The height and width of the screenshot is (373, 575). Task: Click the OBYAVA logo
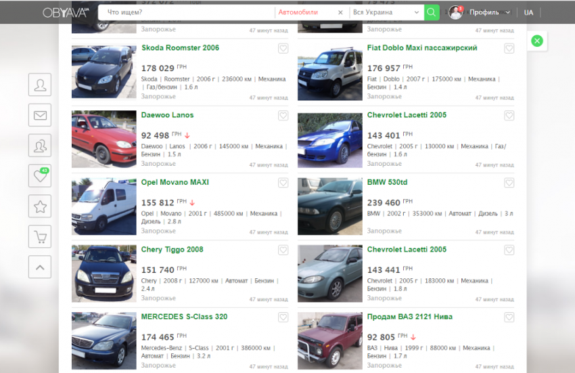pyautogui.click(x=66, y=12)
